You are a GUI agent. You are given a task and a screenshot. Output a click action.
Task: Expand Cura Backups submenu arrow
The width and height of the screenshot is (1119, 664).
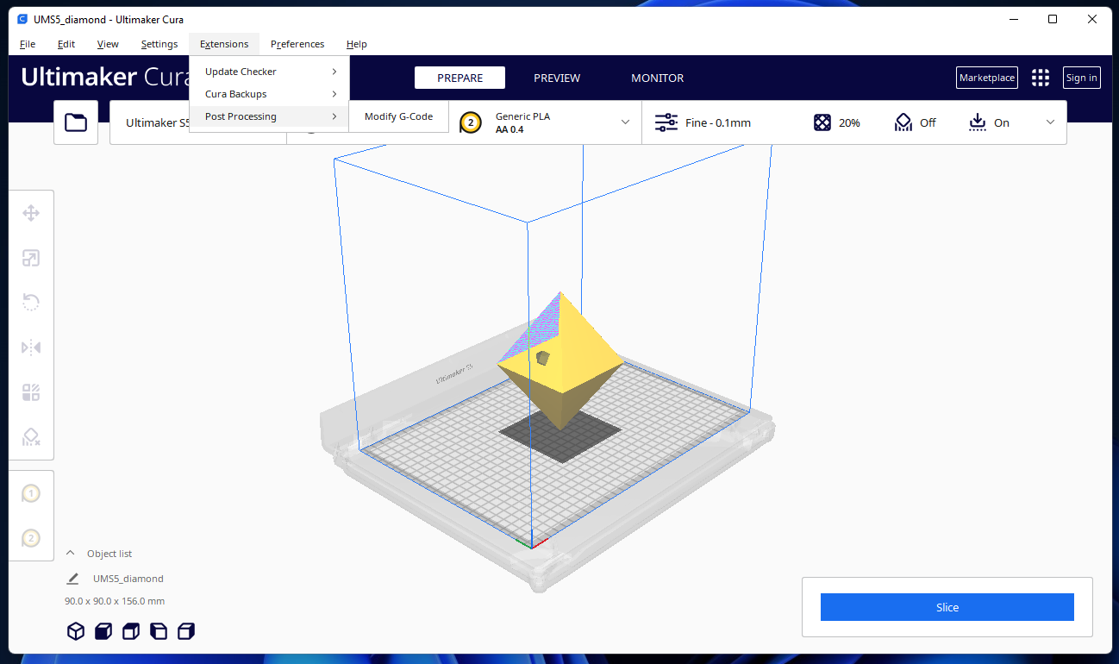[x=334, y=94]
